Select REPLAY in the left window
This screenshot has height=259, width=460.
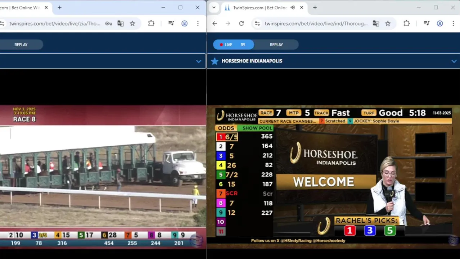21,45
